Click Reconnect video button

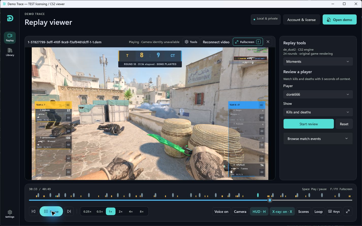tap(216, 42)
